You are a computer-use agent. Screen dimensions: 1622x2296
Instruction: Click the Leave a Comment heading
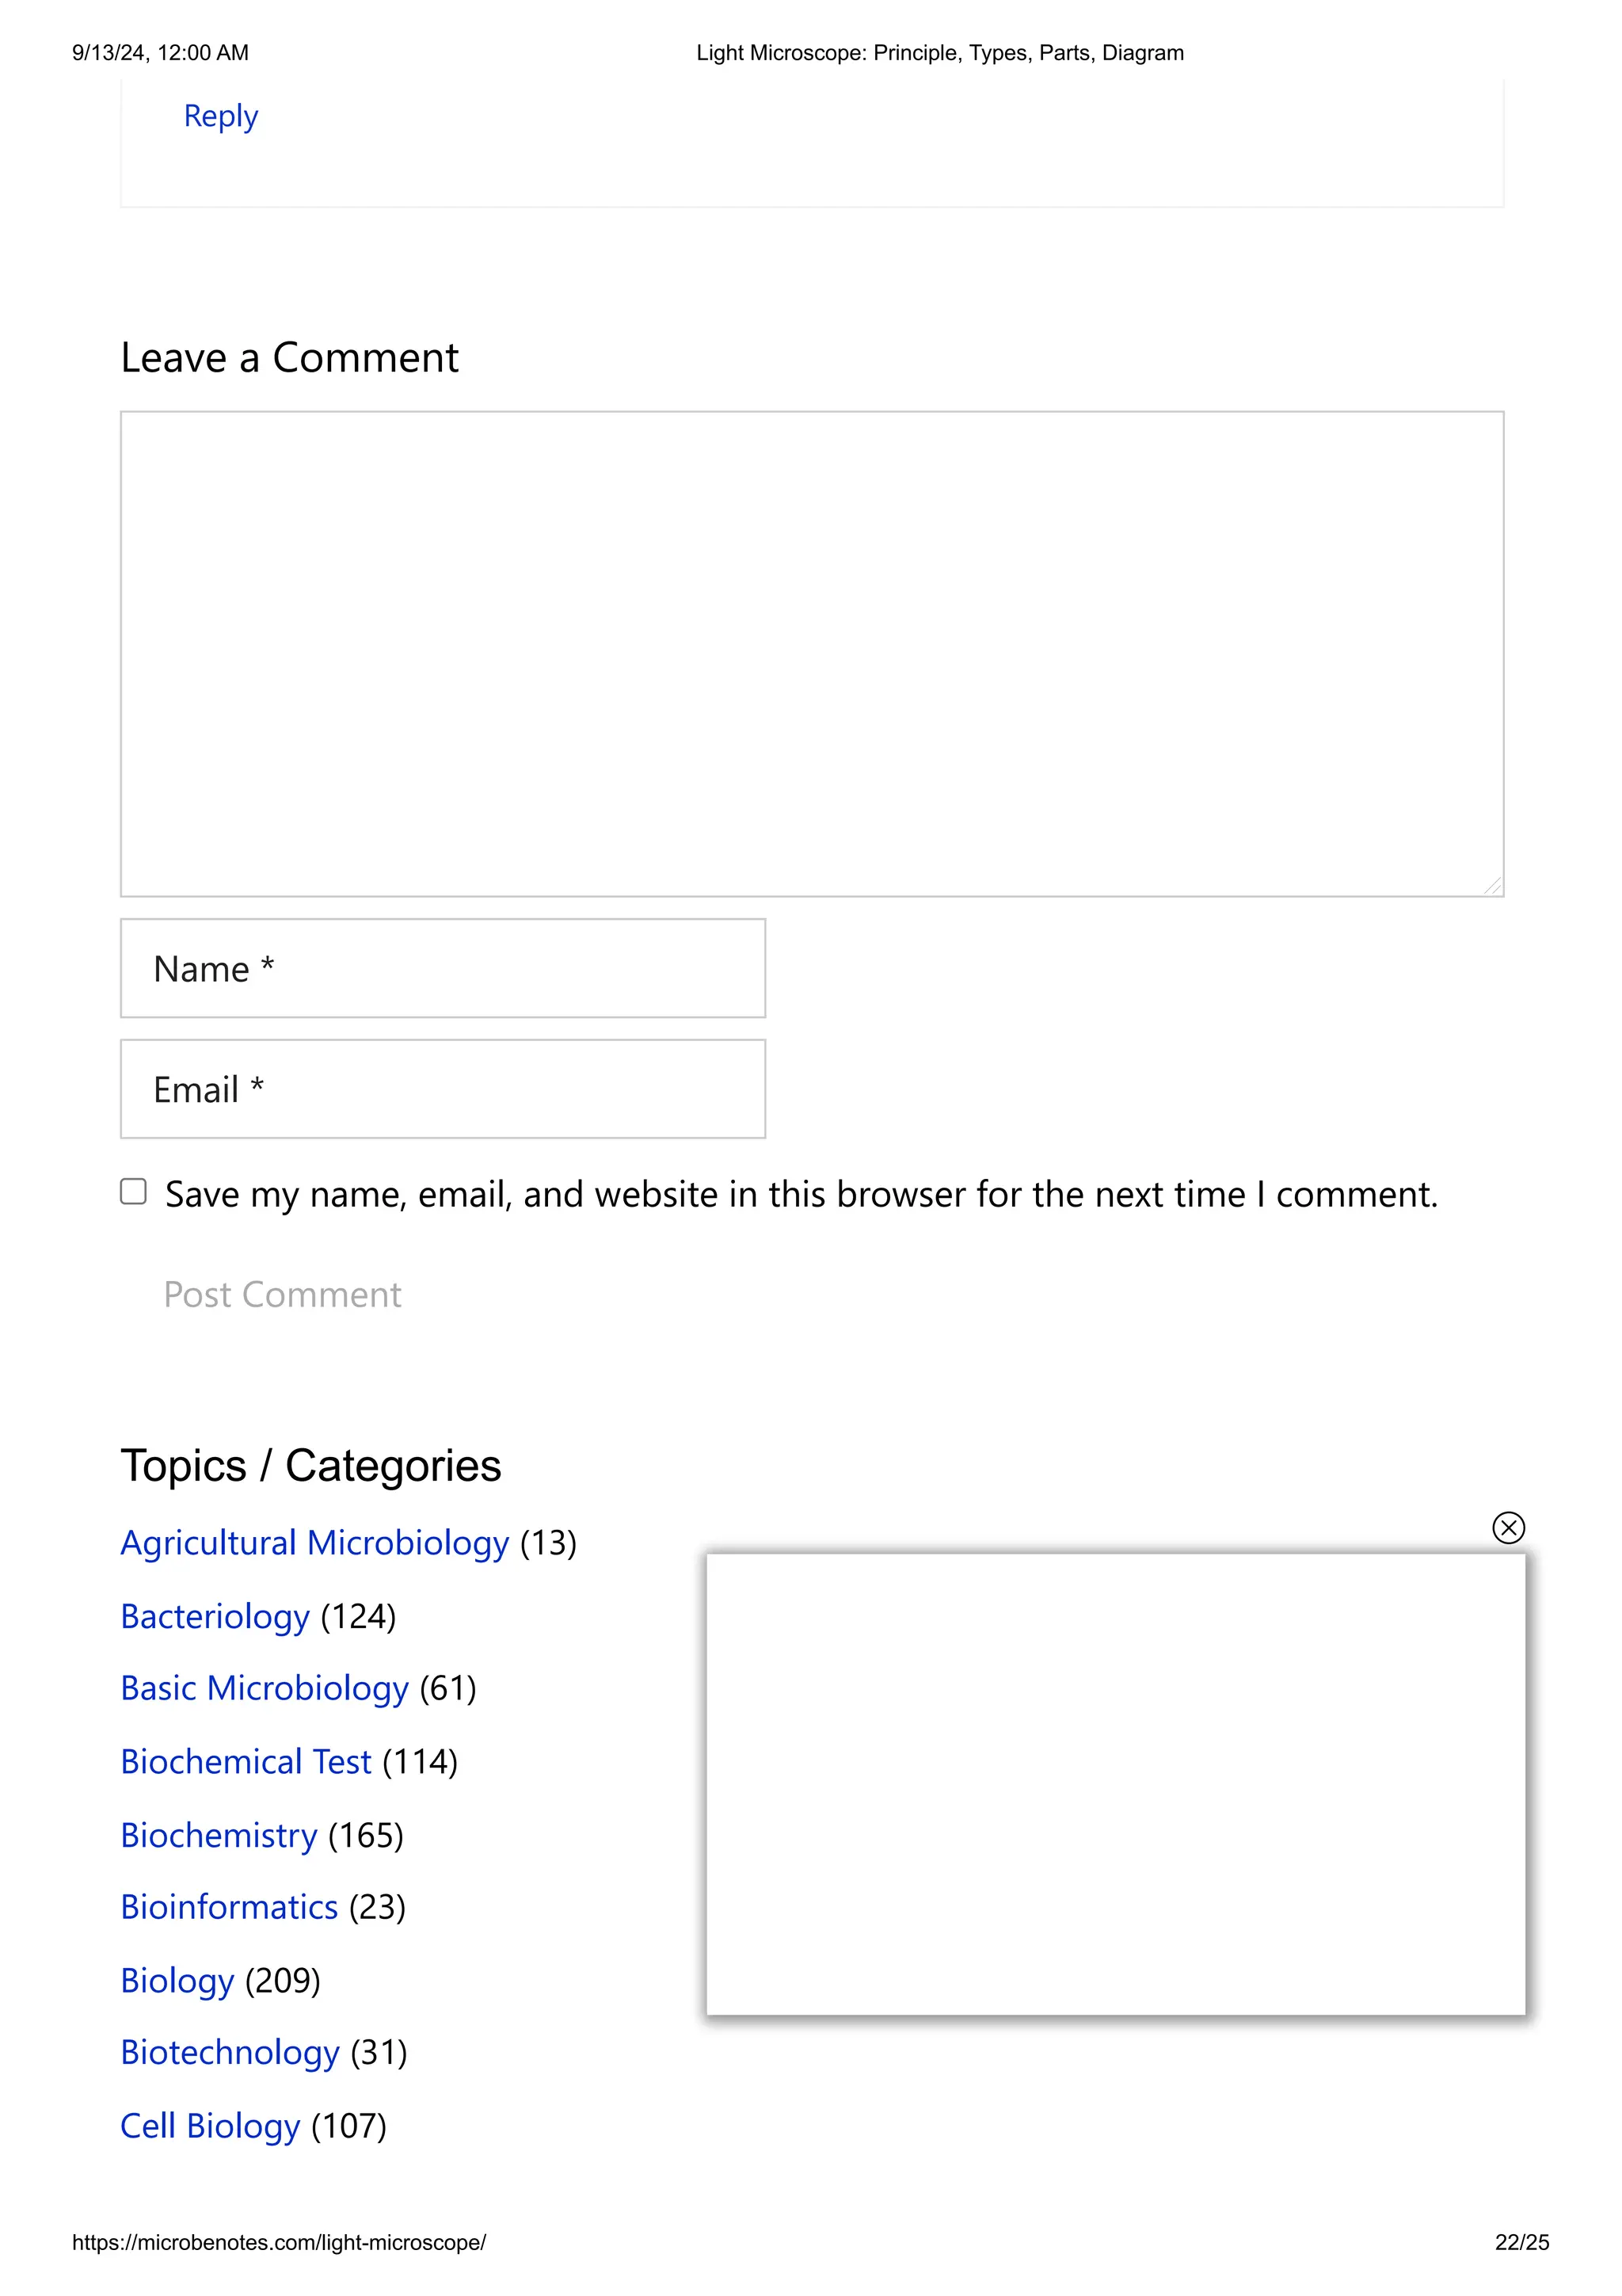click(x=289, y=358)
